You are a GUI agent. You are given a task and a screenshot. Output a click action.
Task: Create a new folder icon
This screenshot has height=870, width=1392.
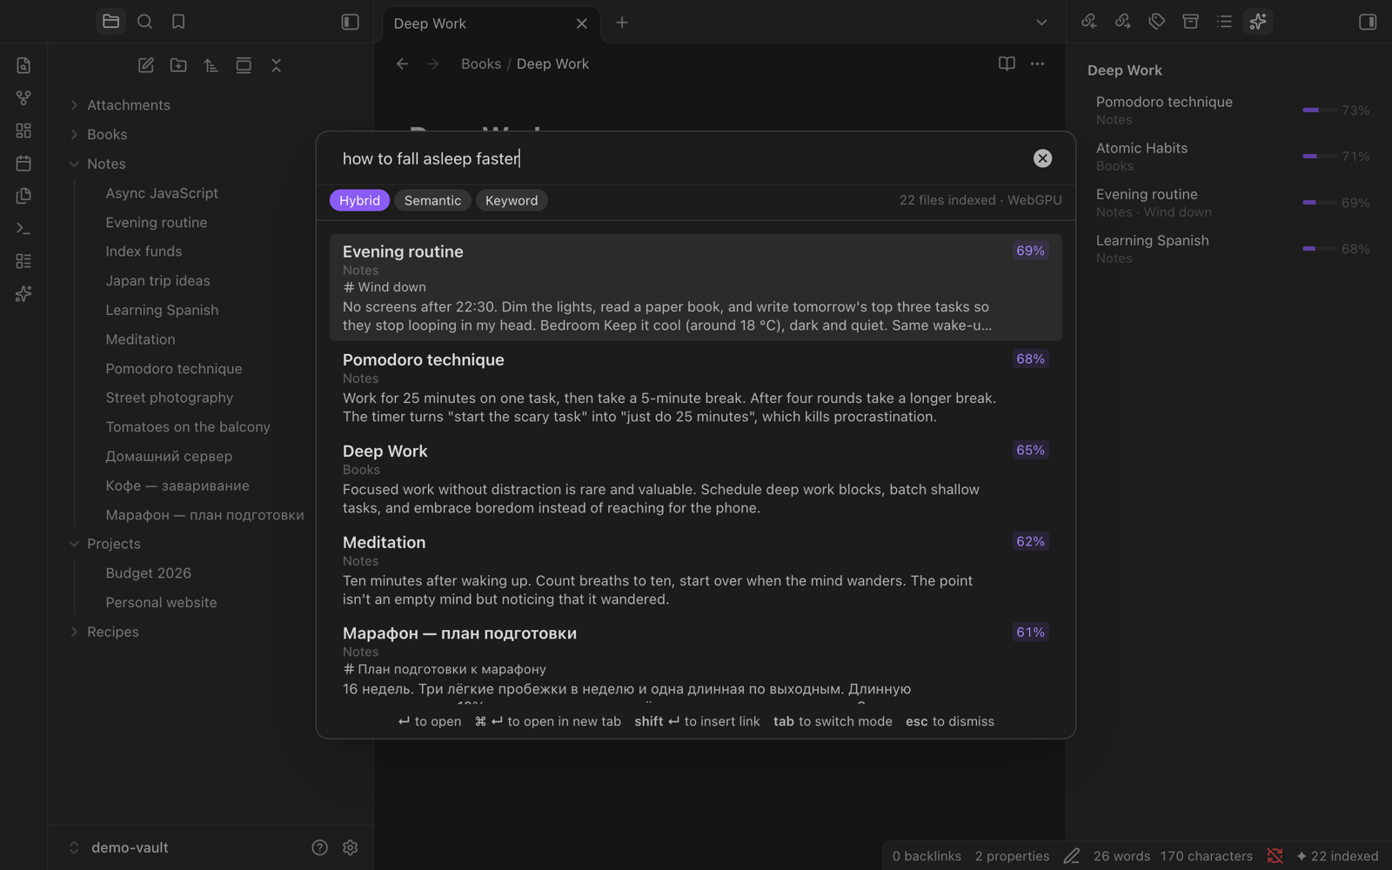tap(178, 65)
